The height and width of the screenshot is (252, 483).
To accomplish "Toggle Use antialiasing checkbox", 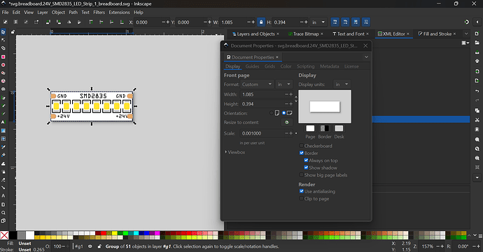I will (x=302, y=191).
